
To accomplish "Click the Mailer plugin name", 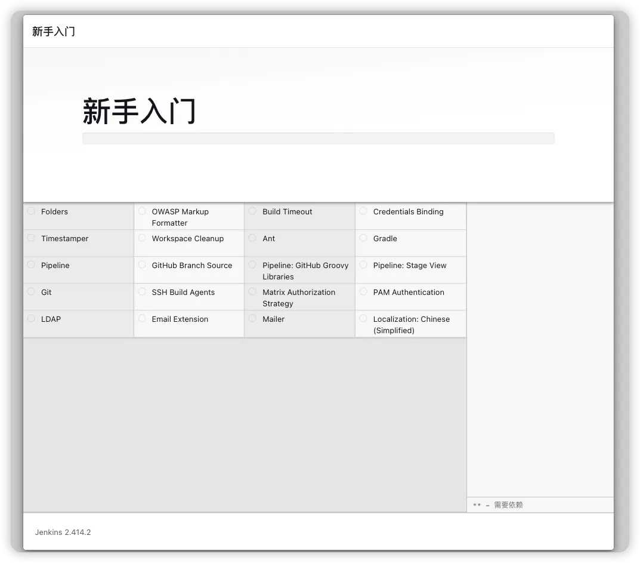I will [273, 319].
